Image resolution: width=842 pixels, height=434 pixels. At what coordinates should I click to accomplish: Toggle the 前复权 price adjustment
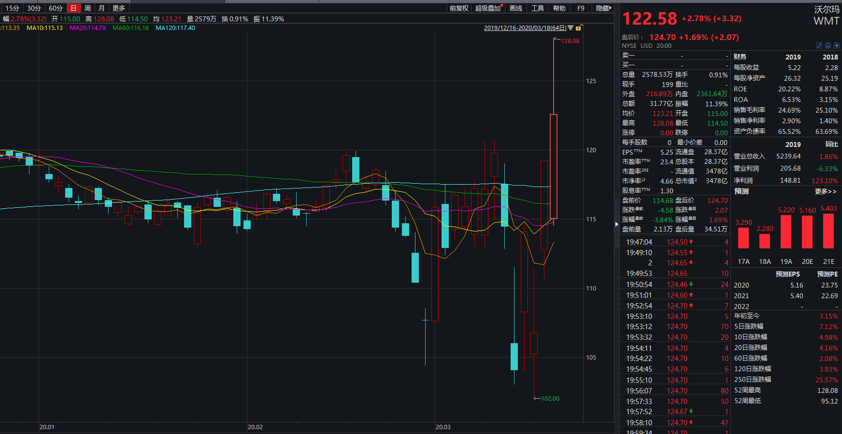(x=459, y=8)
